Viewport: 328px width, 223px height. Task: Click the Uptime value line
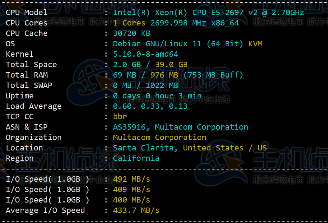point(157,96)
